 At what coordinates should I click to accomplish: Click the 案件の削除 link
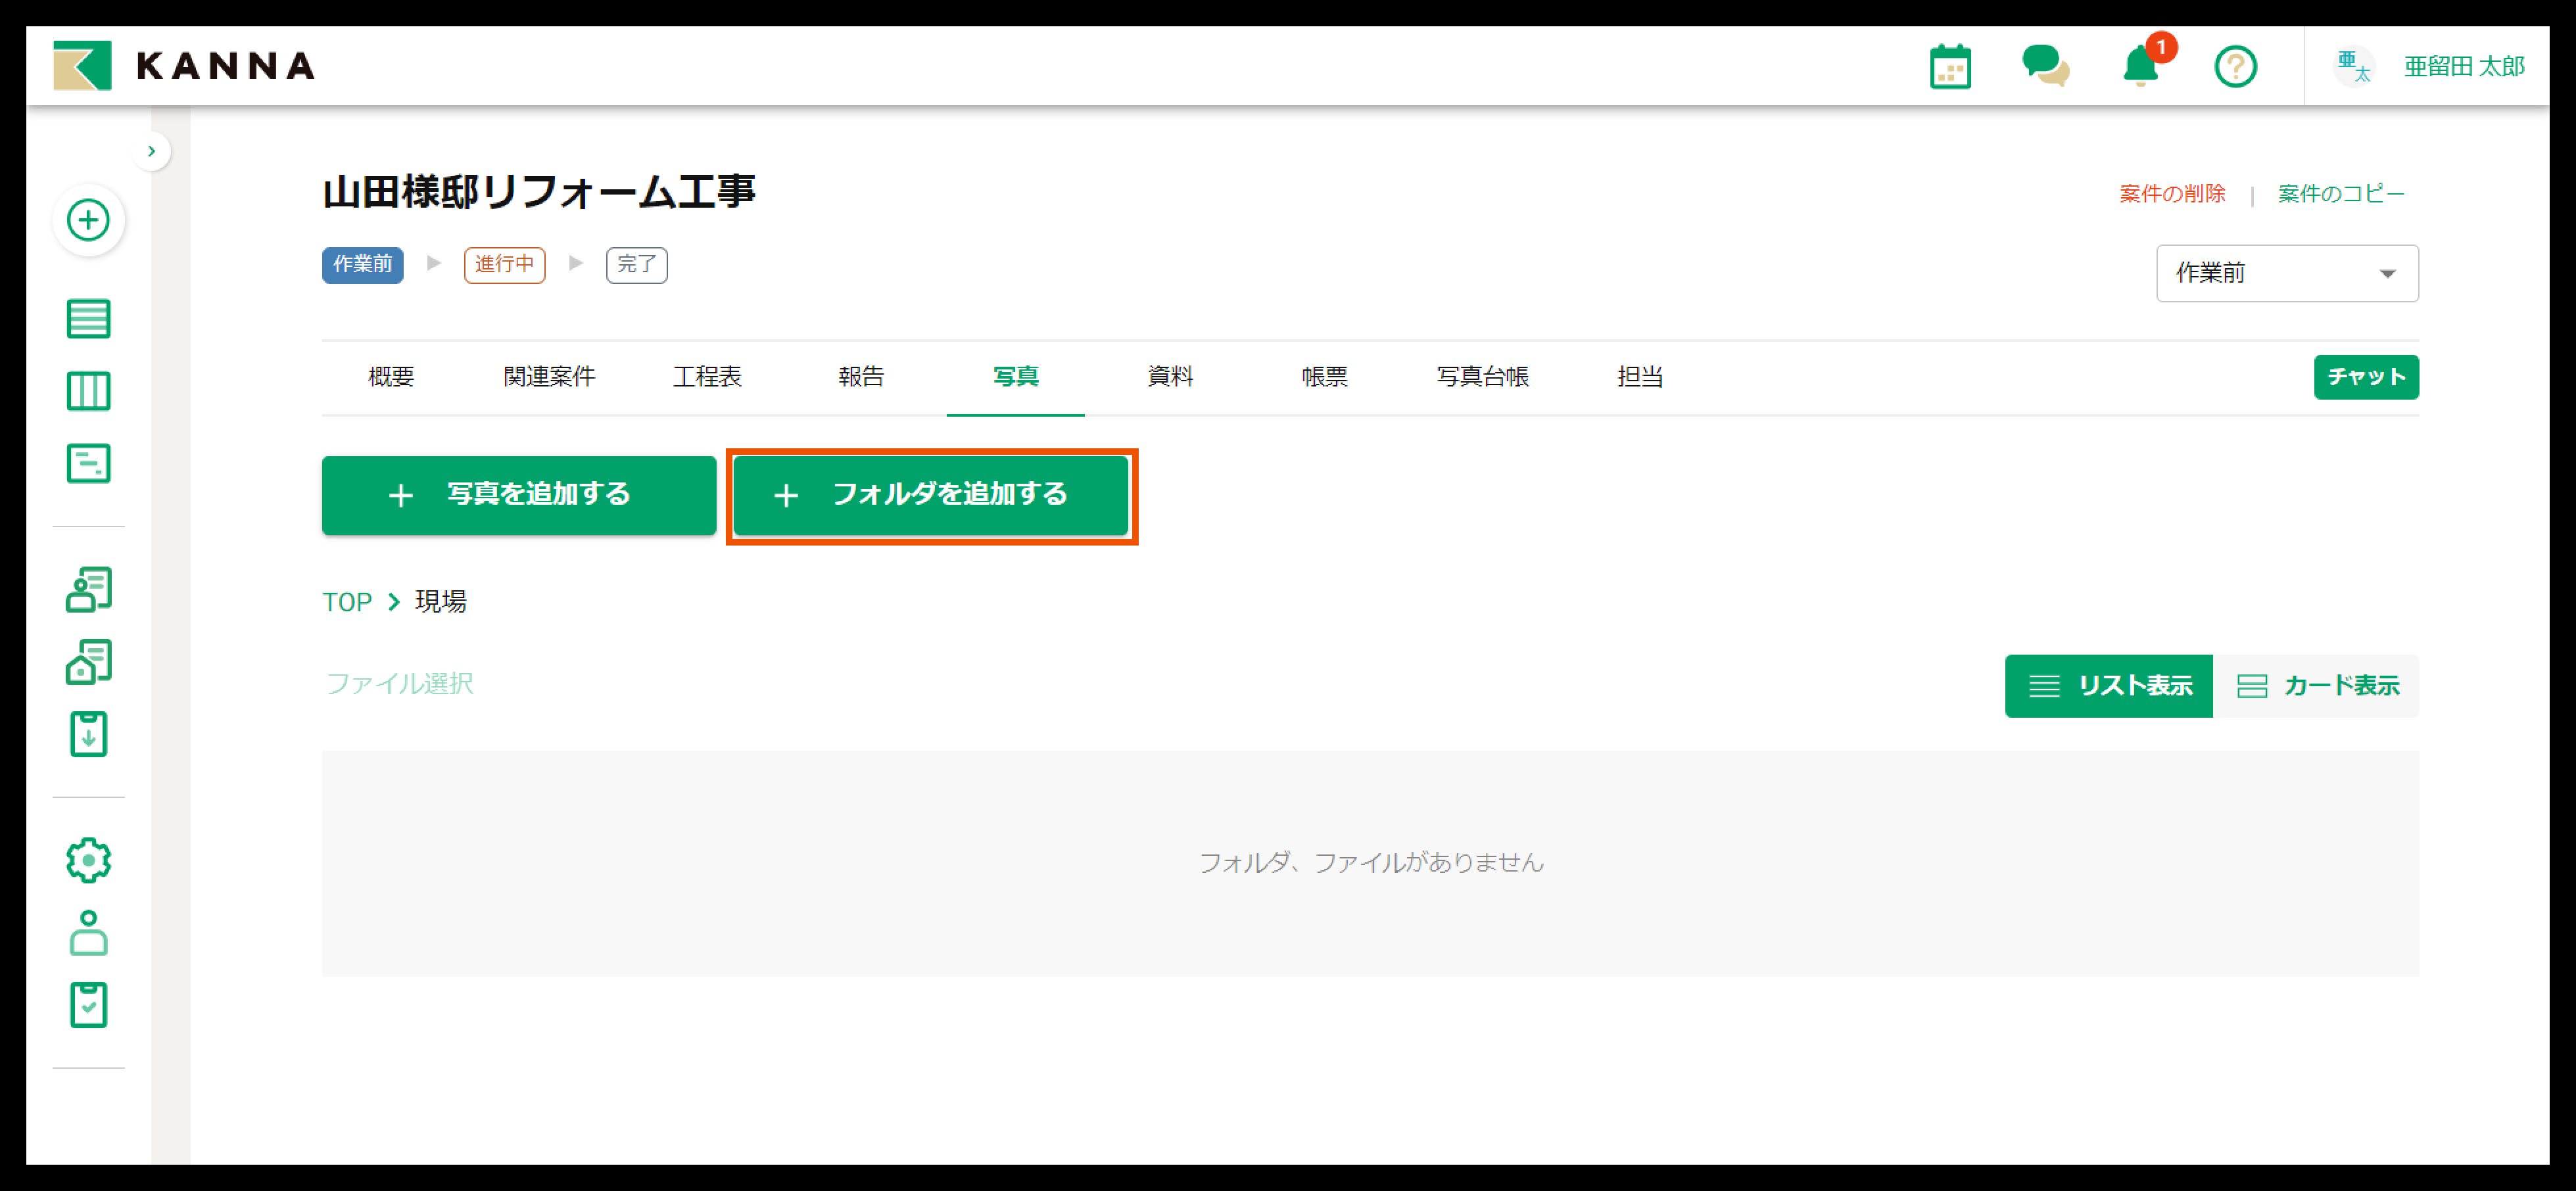[x=2172, y=194]
